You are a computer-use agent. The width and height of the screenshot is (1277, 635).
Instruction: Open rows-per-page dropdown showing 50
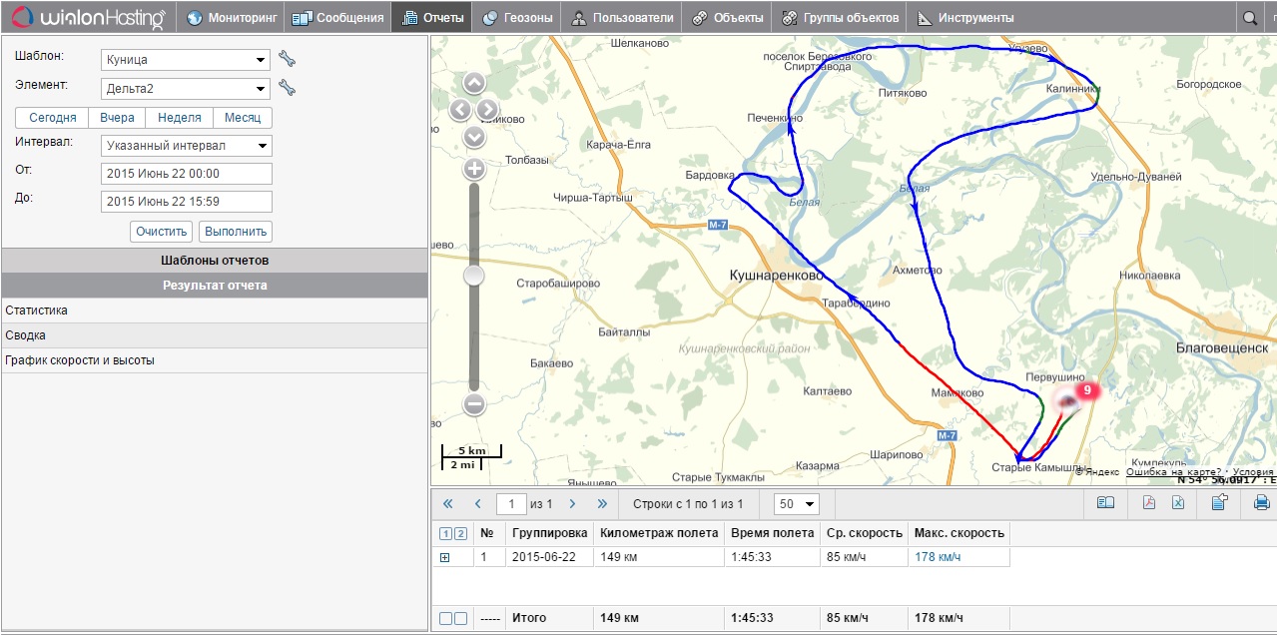[x=797, y=504]
